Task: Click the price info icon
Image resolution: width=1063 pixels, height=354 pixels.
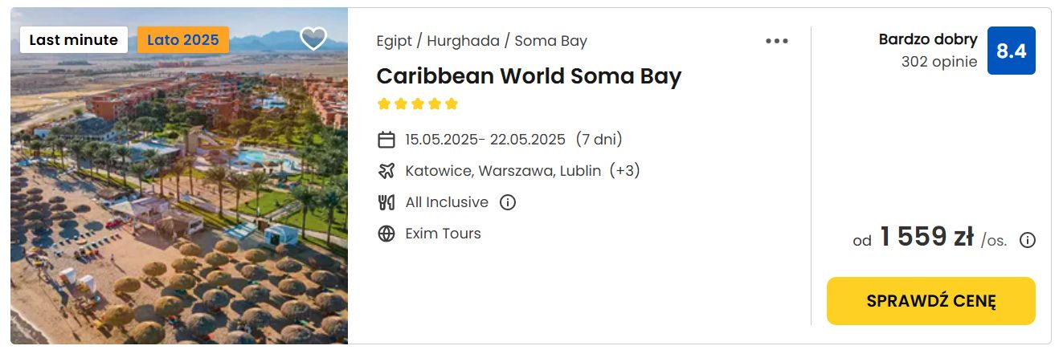Action: 1027,240
